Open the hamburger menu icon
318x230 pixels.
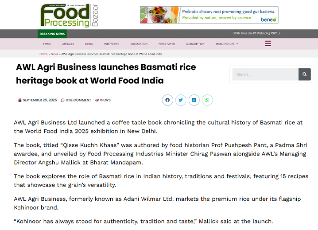click(x=268, y=43)
